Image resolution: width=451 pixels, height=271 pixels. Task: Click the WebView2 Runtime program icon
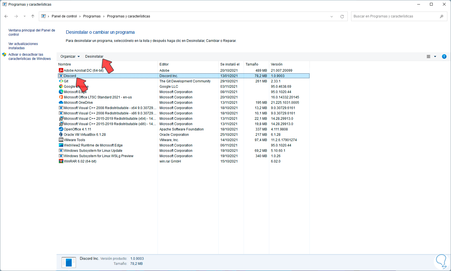pos(61,145)
